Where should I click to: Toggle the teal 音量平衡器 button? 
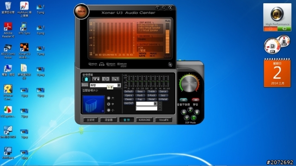coord(183,100)
